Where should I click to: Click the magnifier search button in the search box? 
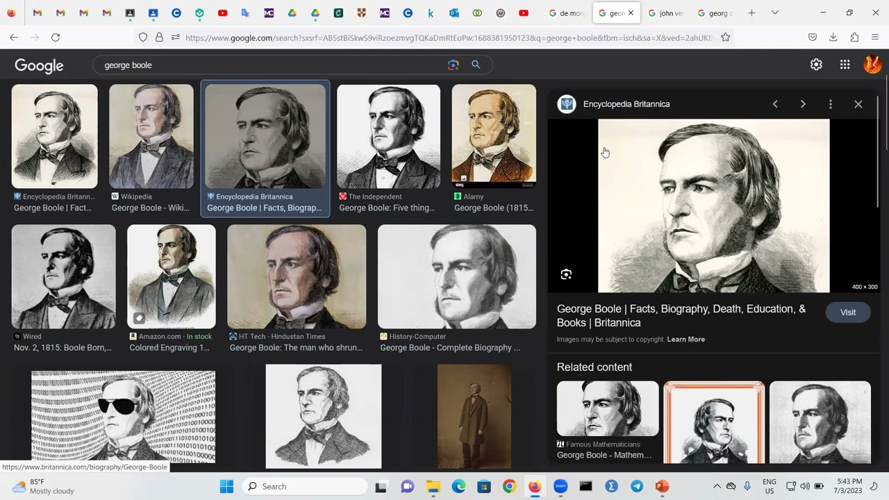(x=476, y=65)
